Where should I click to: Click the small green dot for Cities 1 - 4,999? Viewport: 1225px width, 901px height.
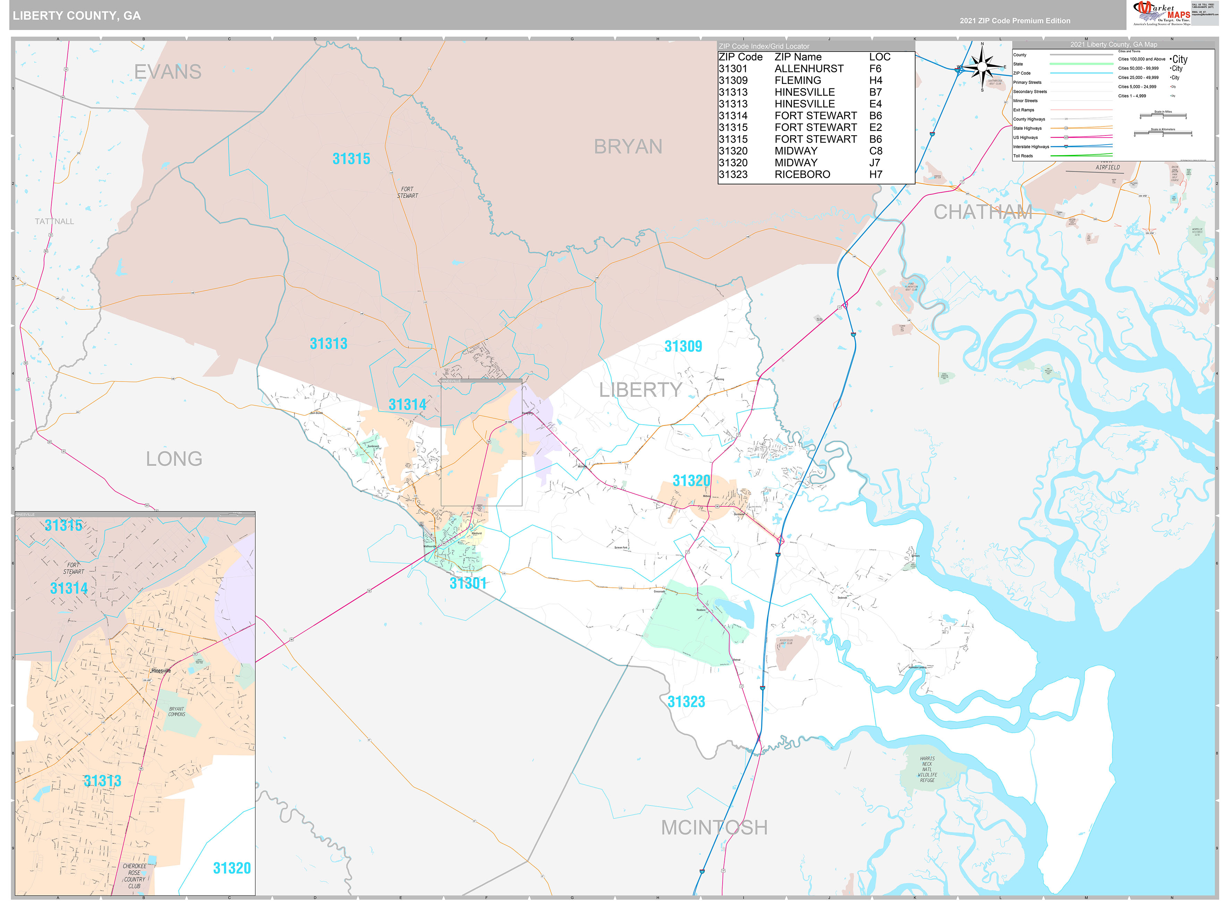[1171, 95]
